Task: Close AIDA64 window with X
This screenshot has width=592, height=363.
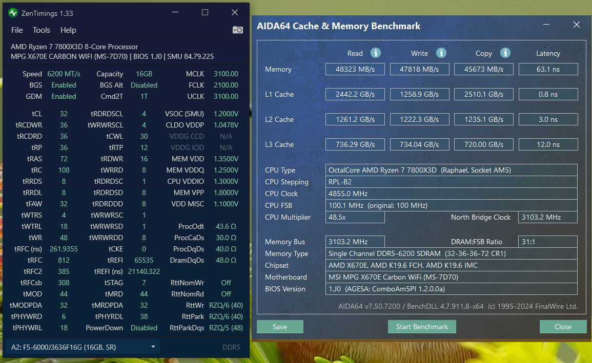Action: pyautogui.click(x=576, y=25)
